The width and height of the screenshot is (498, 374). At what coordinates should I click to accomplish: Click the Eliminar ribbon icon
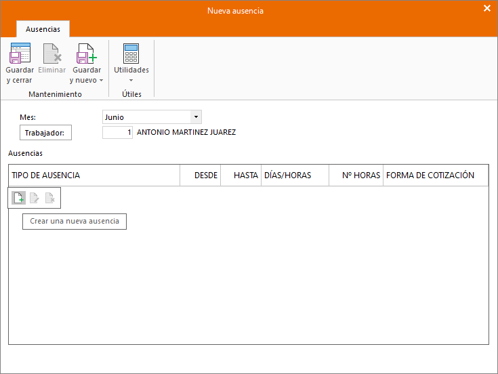tap(52, 54)
